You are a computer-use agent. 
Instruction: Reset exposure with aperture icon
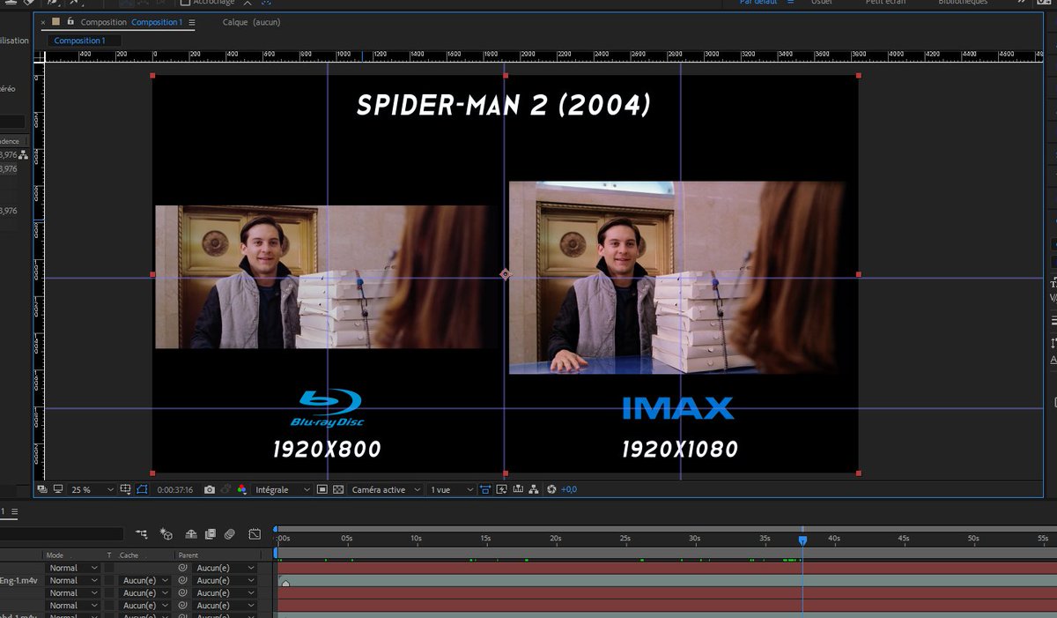coord(551,489)
